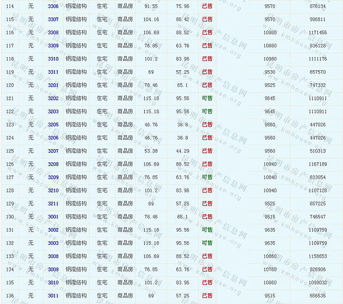
Task: Select total price cell 1171456
Action: [317, 33]
